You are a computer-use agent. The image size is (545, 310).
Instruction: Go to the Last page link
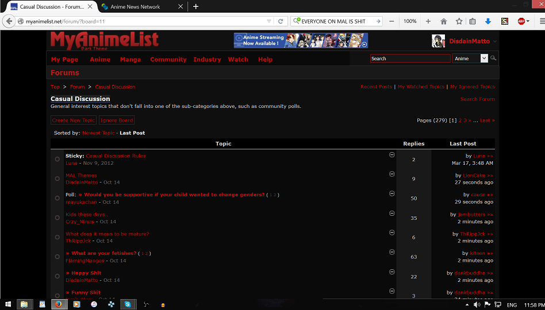pos(488,121)
